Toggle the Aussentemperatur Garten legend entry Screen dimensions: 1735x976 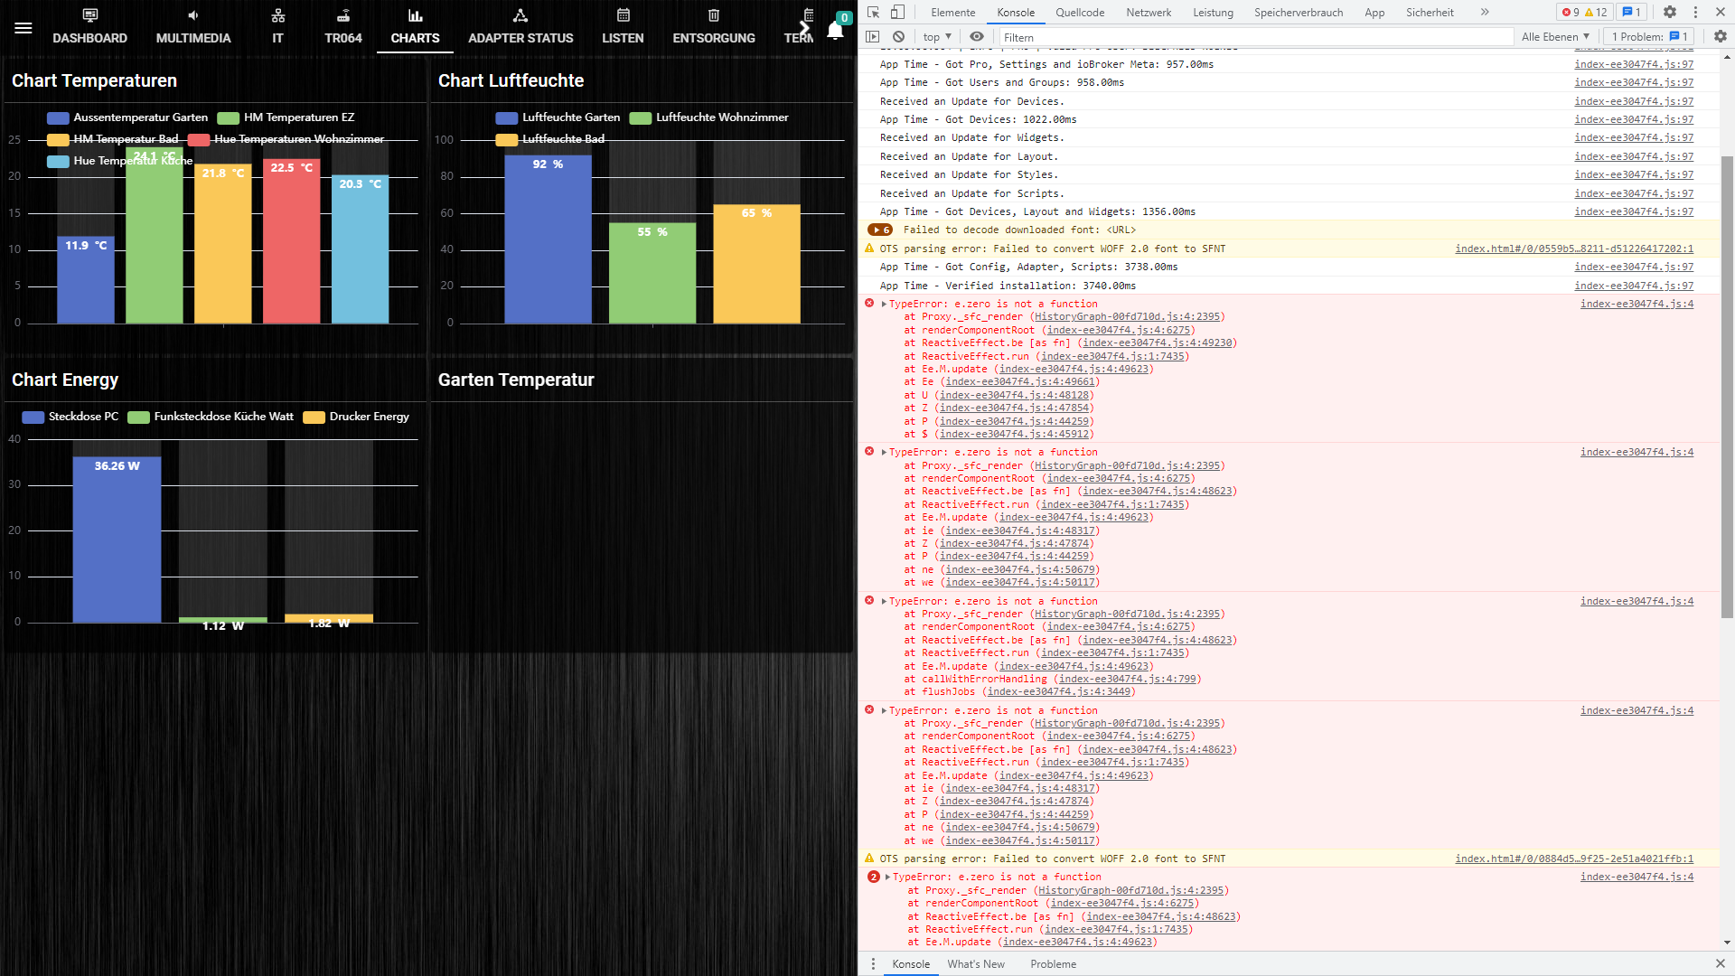pos(127,117)
